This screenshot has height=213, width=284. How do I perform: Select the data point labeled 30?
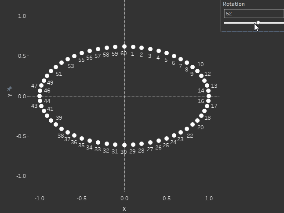(x=124, y=145)
